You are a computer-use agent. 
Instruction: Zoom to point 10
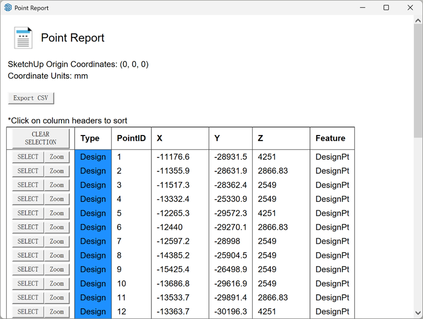pos(57,283)
